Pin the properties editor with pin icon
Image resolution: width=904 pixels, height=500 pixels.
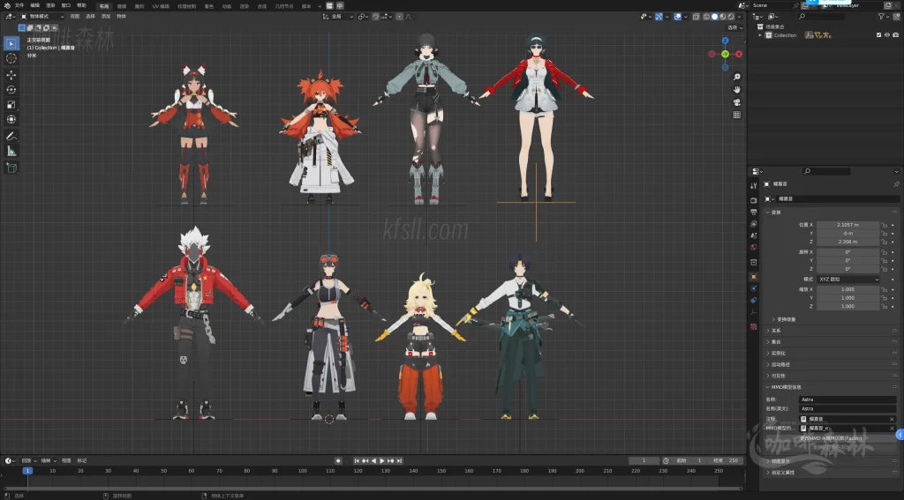(x=896, y=183)
